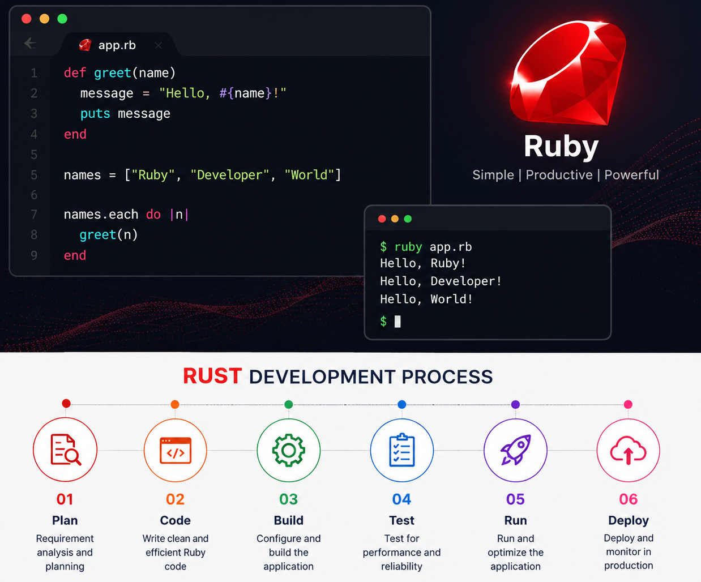Click the word 'Powerful' in the tagline
This screenshot has width=701, height=582.
point(631,175)
